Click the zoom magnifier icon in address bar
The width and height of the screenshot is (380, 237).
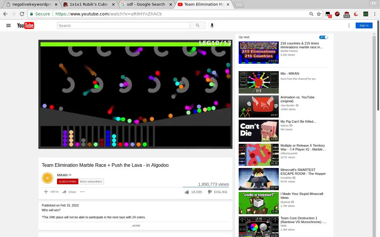click(311, 14)
